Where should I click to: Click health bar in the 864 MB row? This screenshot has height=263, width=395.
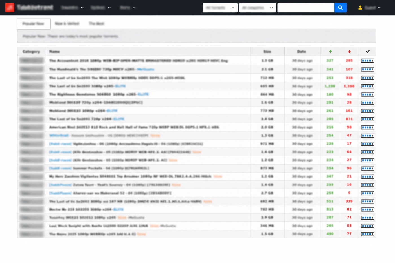coord(367,94)
